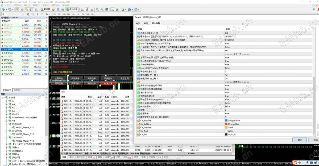Click the OrangeRed swatch for Clr_SellLine

(226, 124)
